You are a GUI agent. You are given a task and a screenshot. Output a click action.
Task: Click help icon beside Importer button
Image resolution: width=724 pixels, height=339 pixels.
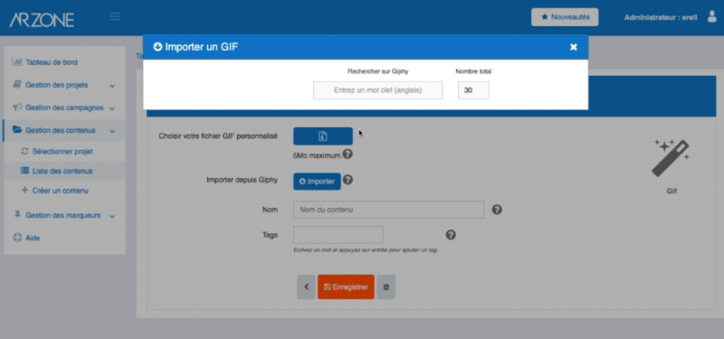click(x=348, y=180)
